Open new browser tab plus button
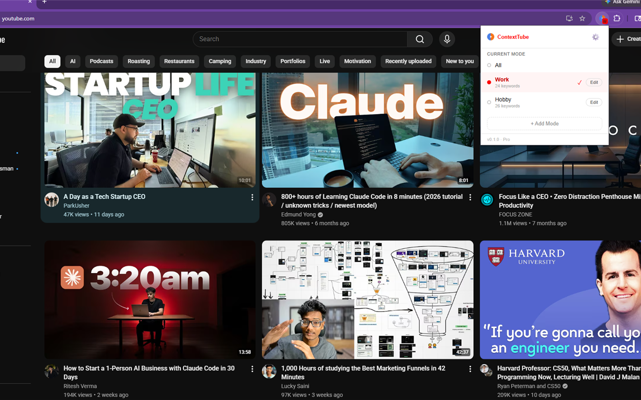Image resolution: width=641 pixels, height=400 pixels. pyautogui.click(x=44, y=2)
